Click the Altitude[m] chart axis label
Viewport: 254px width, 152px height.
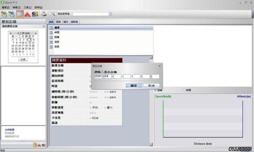[x=244, y=97]
